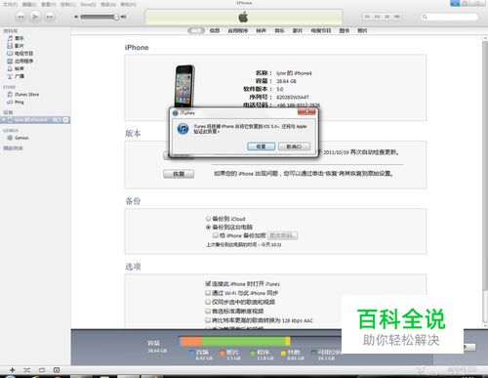488x378 pixels.
Task: Eject the iPhone using sidebar eject icon
Action: 65,120
